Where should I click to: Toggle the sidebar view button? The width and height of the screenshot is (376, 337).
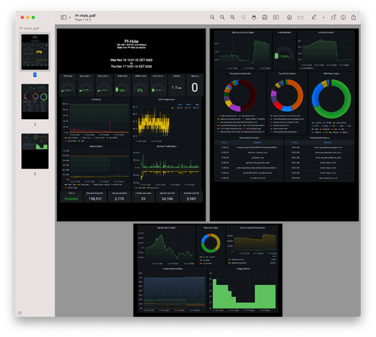coord(63,18)
